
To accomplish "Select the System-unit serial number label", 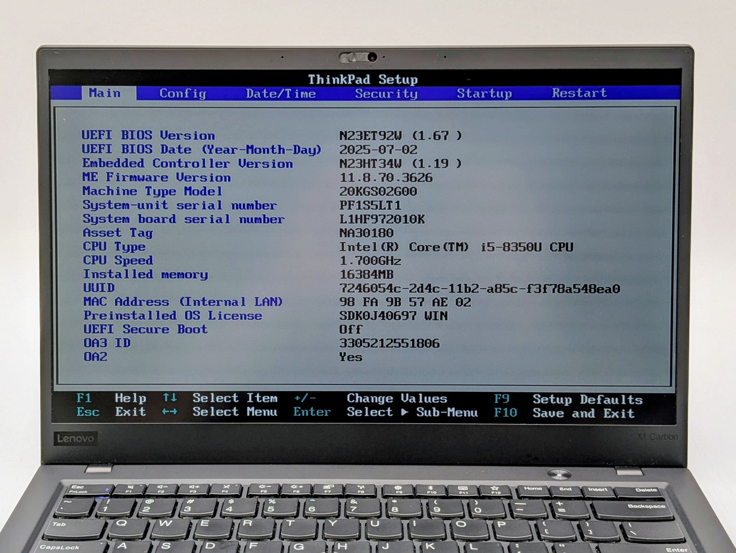I will pos(179,205).
